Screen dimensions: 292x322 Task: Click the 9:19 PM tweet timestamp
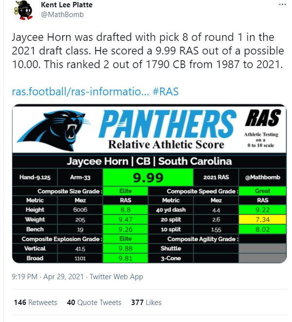coord(24,277)
